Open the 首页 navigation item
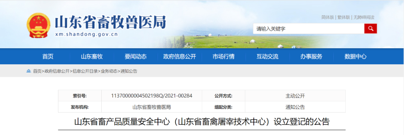The height and width of the screenshot is (135, 404). [x=48, y=56]
